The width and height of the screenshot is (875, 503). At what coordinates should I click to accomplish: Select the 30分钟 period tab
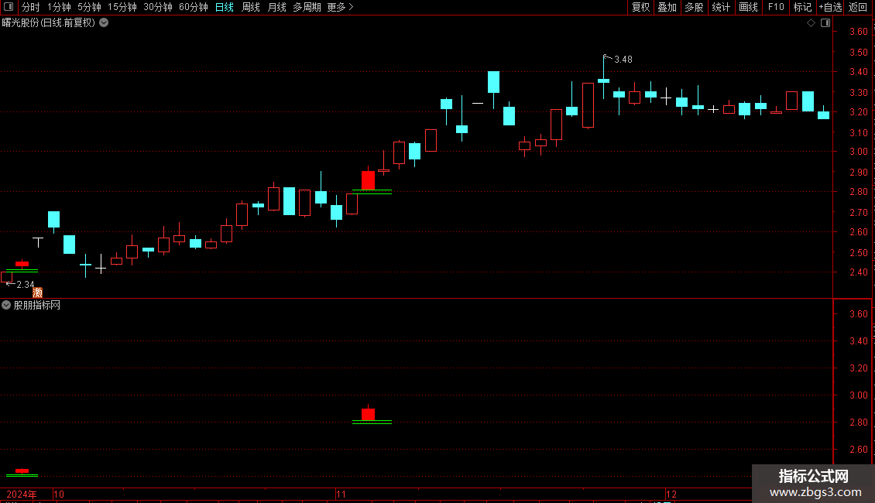click(158, 7)
